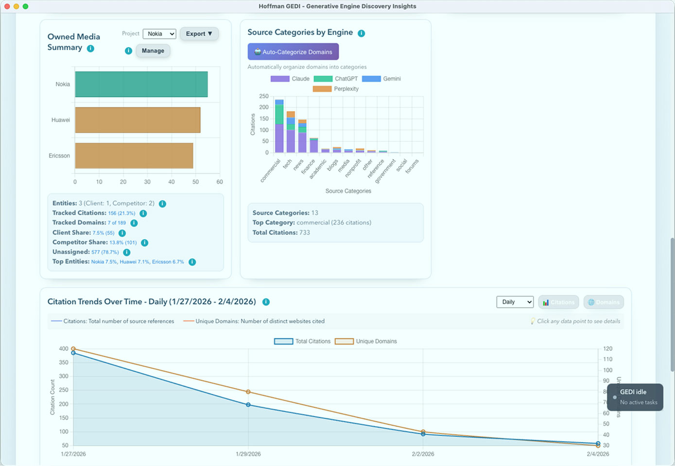Click Top Category commercial (236 citations) text
675x466 pixels.
tap(312, 223)
